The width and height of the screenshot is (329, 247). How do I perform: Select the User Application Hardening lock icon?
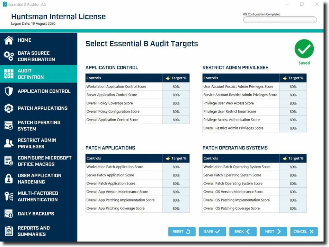click(x=8, y=179)
